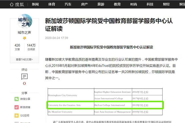Open the comments icon

tap(24, 77)
